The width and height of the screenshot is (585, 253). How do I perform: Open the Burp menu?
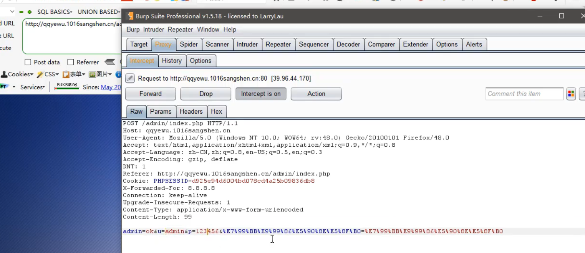pyautogui.click(x=133, y=30)
